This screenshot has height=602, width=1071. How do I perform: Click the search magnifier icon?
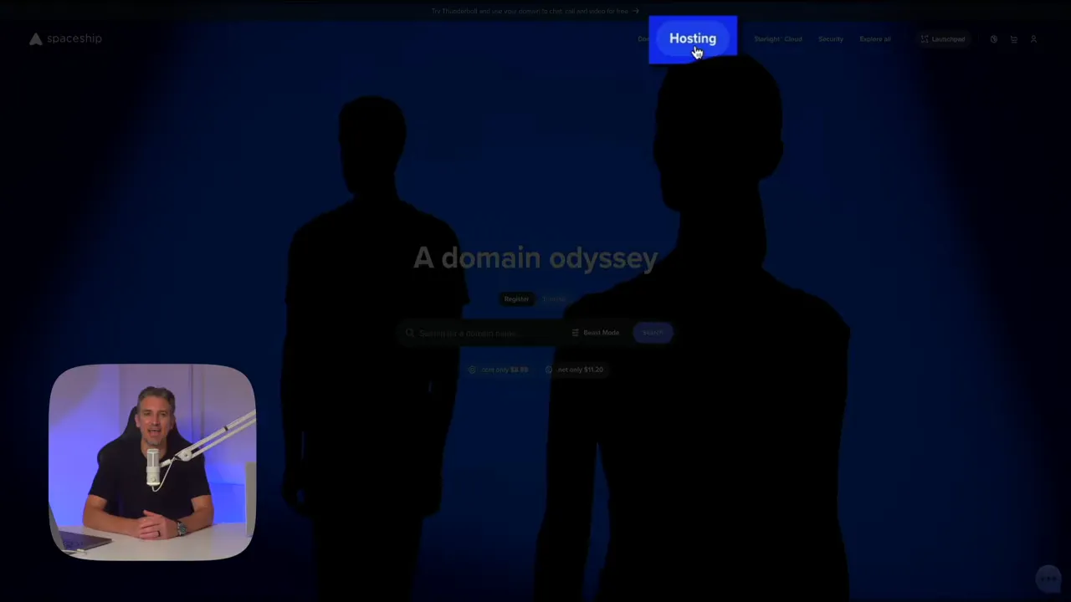409,333
